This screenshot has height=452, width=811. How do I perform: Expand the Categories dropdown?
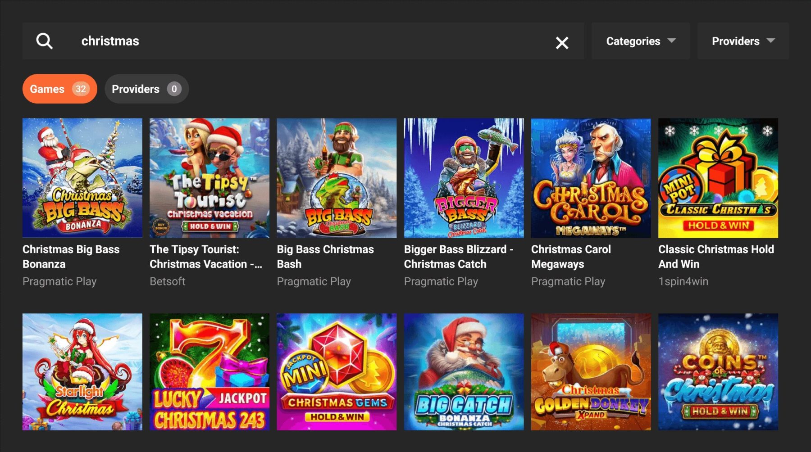coord(640,41)
